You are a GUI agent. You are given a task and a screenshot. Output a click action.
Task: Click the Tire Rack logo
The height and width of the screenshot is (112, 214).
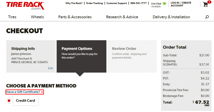(x=25, y=6)
